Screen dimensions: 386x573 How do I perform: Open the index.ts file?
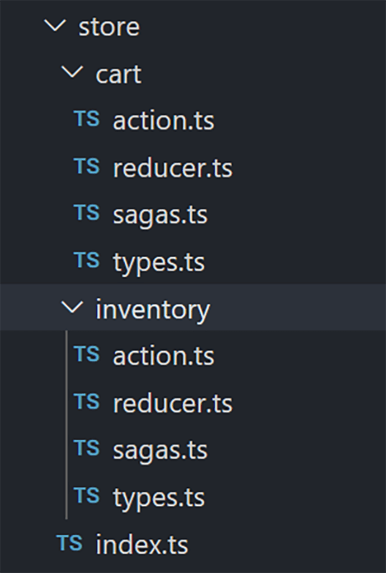142,544
